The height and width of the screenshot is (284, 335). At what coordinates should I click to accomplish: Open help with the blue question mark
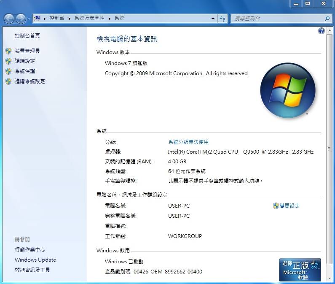pos(322,31)
